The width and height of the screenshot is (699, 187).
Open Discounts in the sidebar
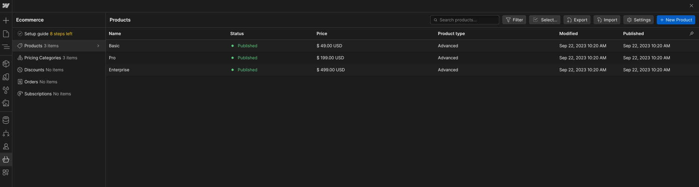[x=59, y=70]
